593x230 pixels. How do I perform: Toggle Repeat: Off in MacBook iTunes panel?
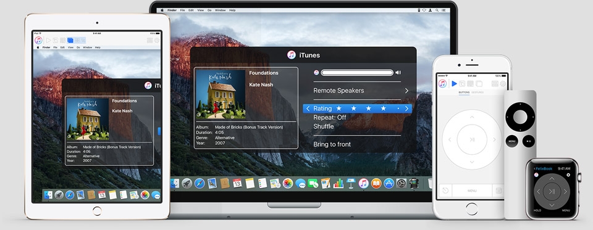point(330,117)
